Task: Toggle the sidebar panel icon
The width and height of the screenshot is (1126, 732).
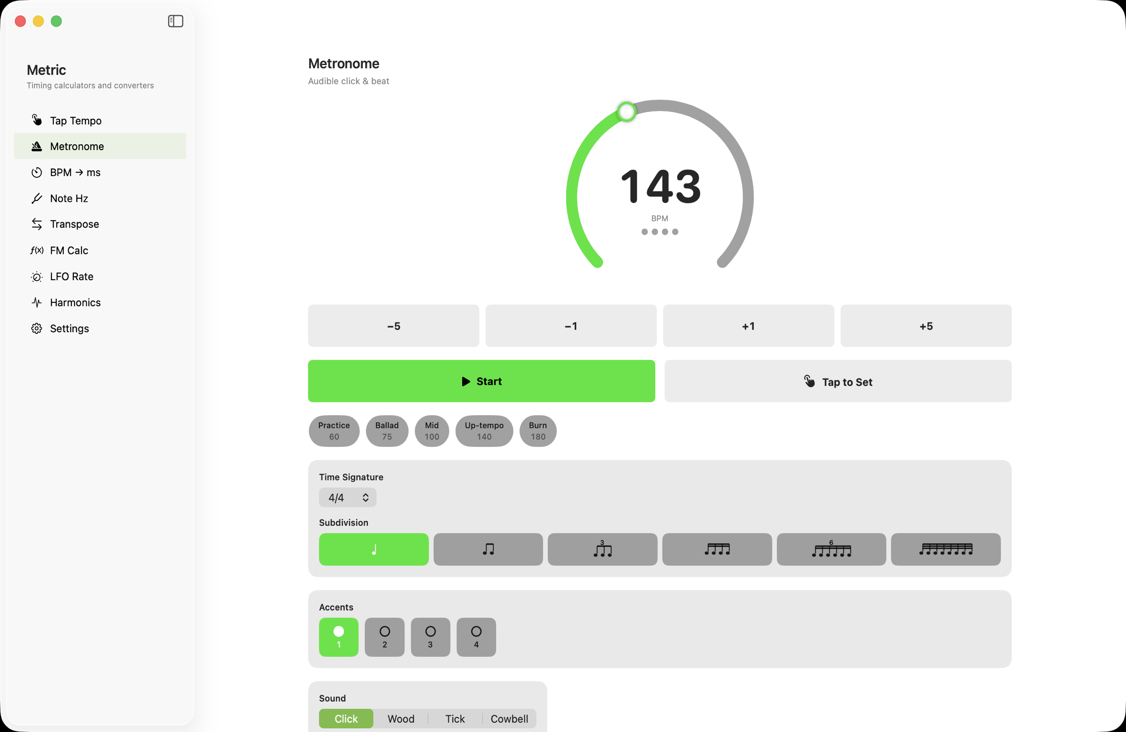Action: [x=175, y=21]
